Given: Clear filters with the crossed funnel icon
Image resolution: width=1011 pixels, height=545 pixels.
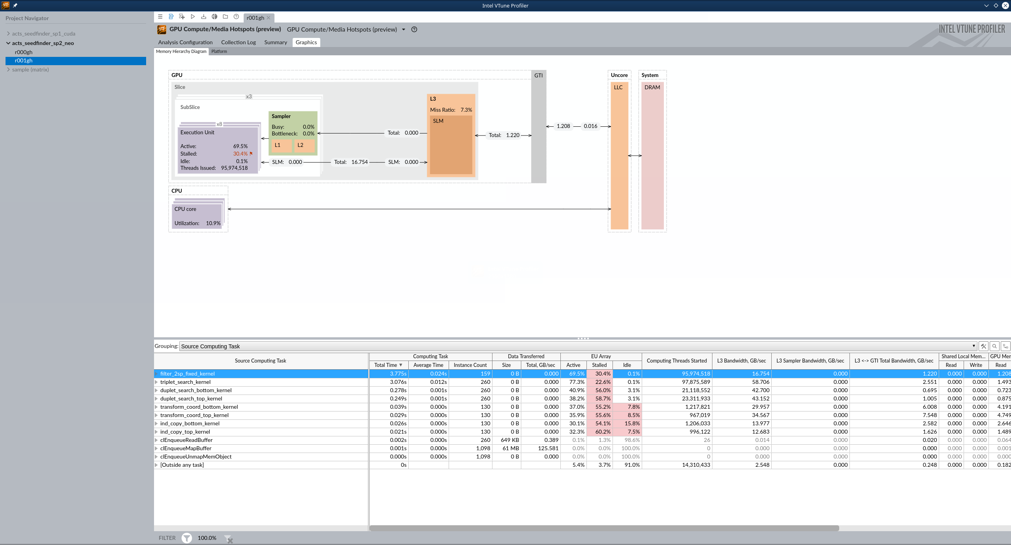Looking at the screenshot, I should (x=228, y=539).
